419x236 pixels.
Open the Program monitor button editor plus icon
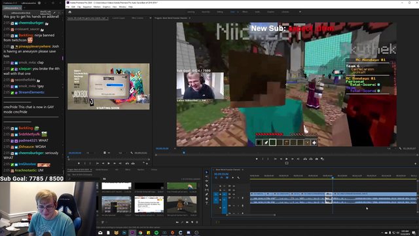pyautogui.click(x=415, y=163)
